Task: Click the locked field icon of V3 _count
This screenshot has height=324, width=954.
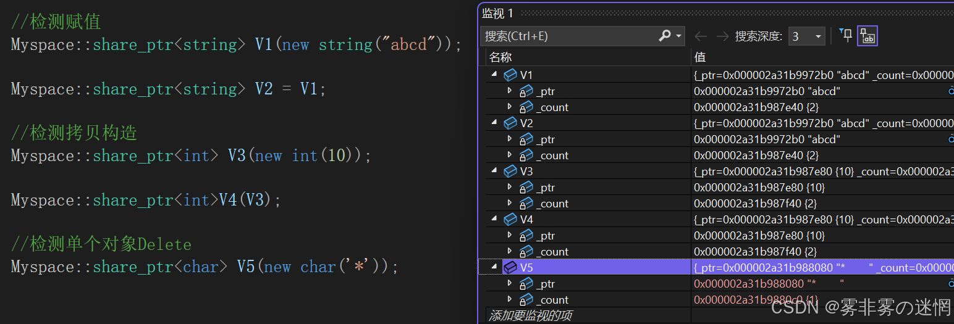Action: coord(526,203)
